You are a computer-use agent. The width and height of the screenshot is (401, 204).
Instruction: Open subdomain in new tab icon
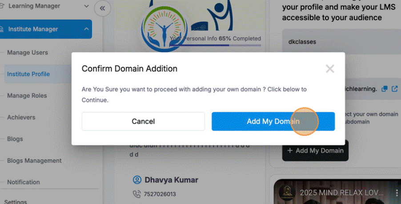pyautogui.click(x=394, y=89)
